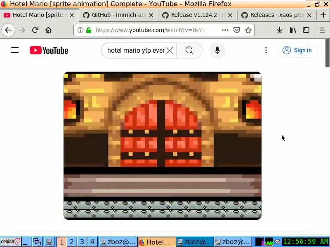Submit search with the magnifying glass
330x247 pixels.
[189, 50]
